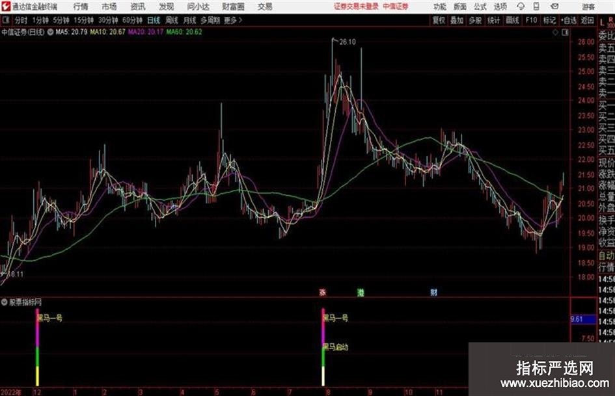Viewport: 615px width, 396px height.
Task: Open the 财富圈 menu
Action: (234, 7)
